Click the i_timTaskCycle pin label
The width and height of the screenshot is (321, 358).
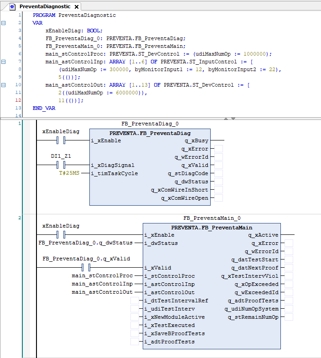pos(114,173)
